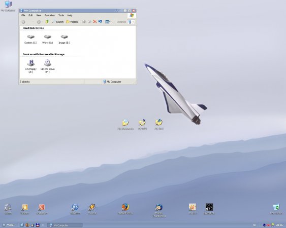This screenshot has width=286, height=228.
Task: Click Devices with Removable Storage header
Action: coord(43,54)
